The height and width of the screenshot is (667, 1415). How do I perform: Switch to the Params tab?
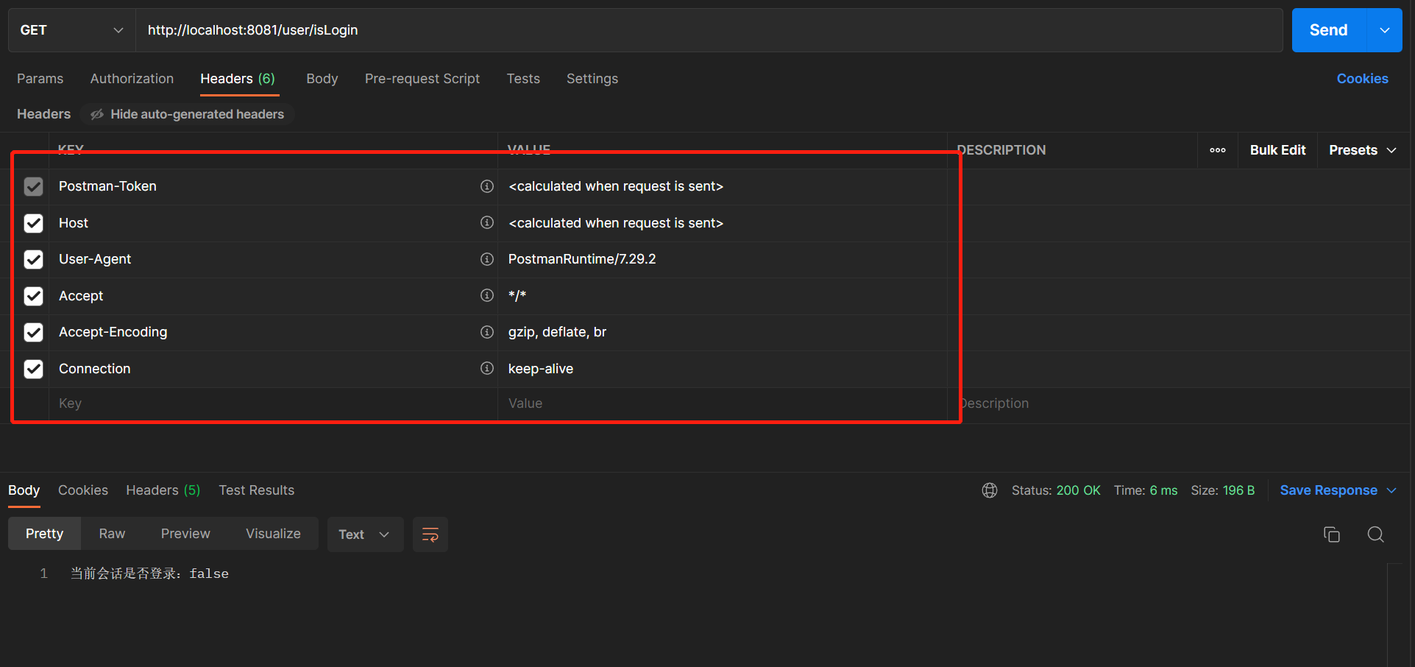(40, 79)
